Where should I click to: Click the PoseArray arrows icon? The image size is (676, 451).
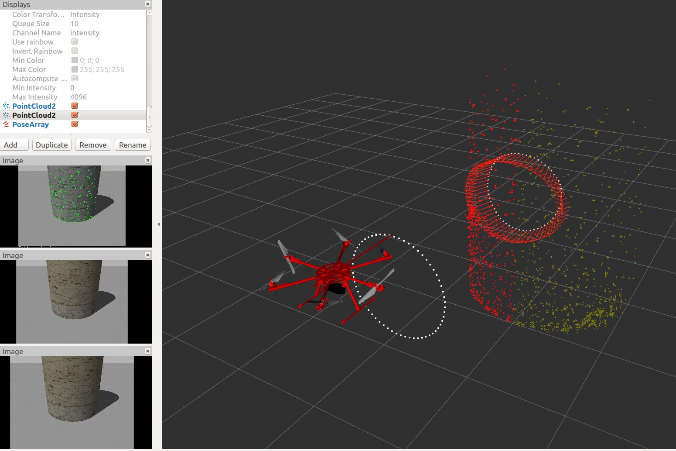click(6, 124)
